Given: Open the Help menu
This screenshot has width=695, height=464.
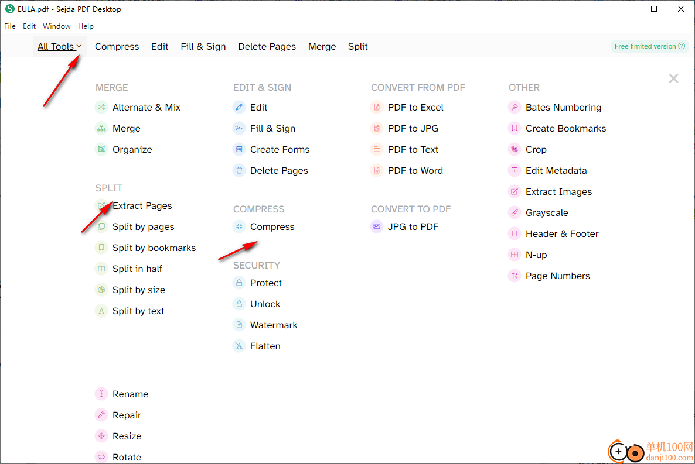Looking at the screenshot, I should click(86, 26).
